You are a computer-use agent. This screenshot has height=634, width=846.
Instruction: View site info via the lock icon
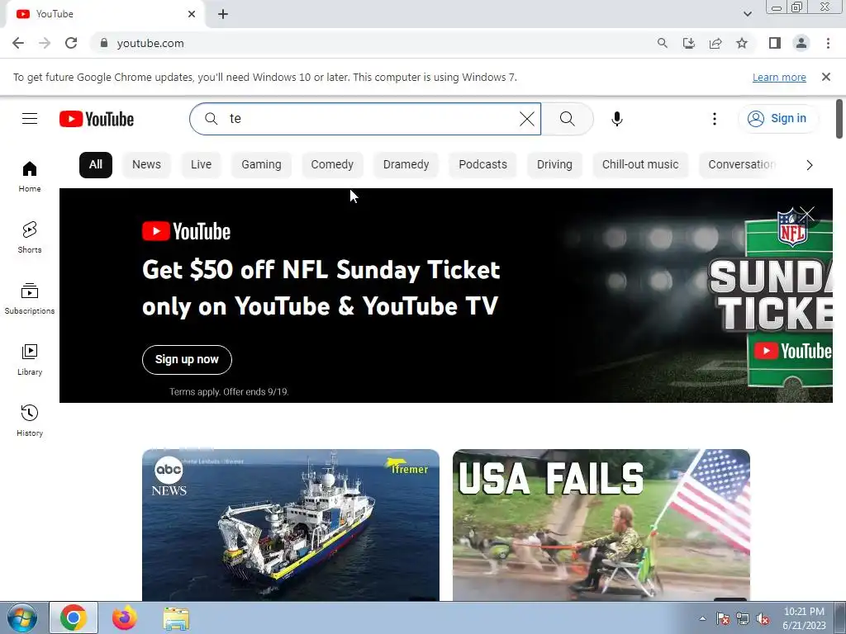103,43
